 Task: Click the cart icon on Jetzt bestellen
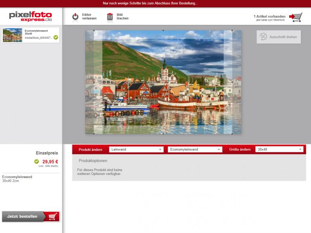point(52,216)
